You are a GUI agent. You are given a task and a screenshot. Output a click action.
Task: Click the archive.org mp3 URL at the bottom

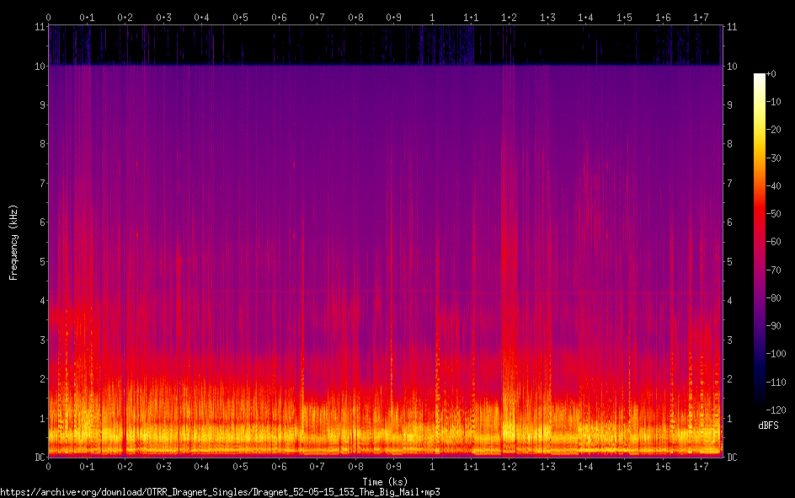(x=221, y=491)
